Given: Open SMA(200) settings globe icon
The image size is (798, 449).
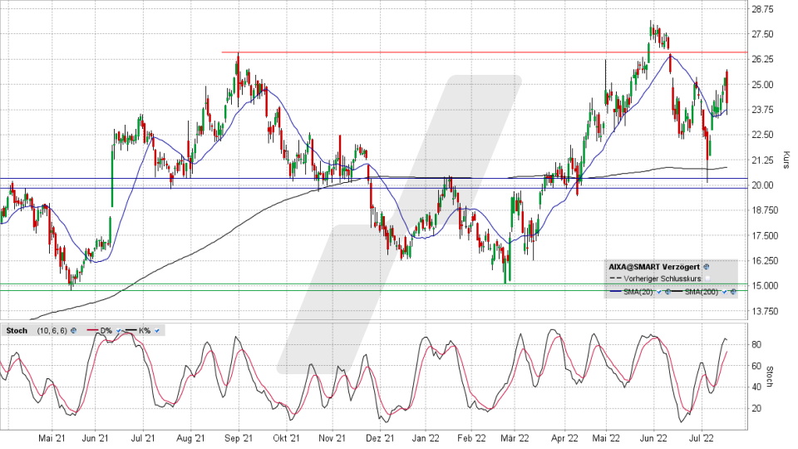Looking at the screenshot, I should pyautogui.click(x=733, y=292).
